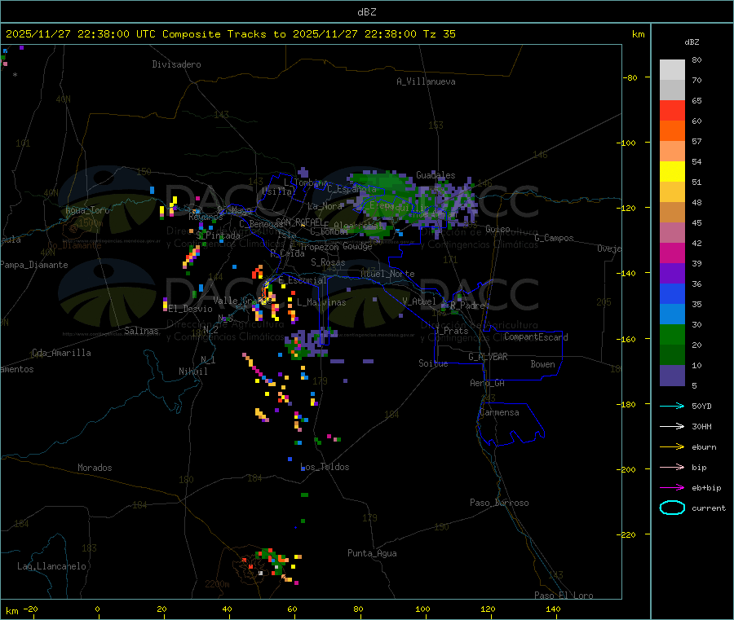Screen dimensions: 734x620
Task: Click the red 65 dBZ legend swatch
Action: click(x=672, y=110)
